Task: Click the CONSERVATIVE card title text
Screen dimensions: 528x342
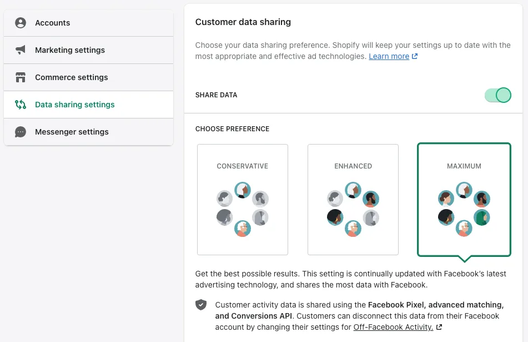Action: point(243,166)
